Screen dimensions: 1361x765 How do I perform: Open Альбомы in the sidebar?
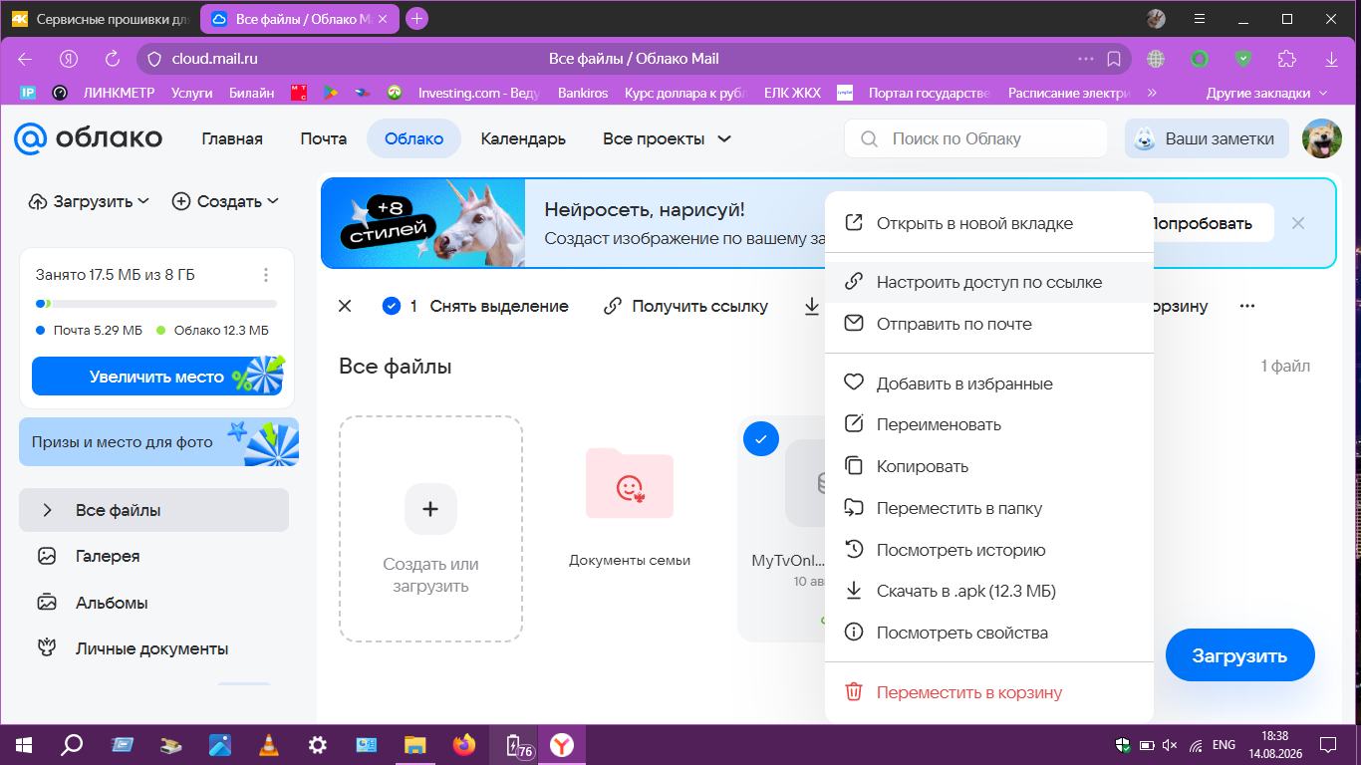pos(112,603)
